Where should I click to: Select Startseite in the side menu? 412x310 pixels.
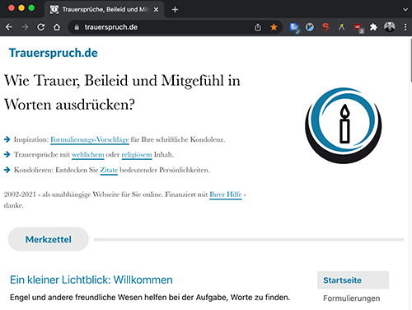[x=353, y=280]
